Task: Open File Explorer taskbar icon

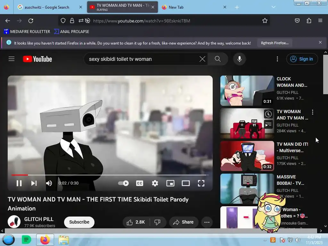Action: click(x=64, y=240)
